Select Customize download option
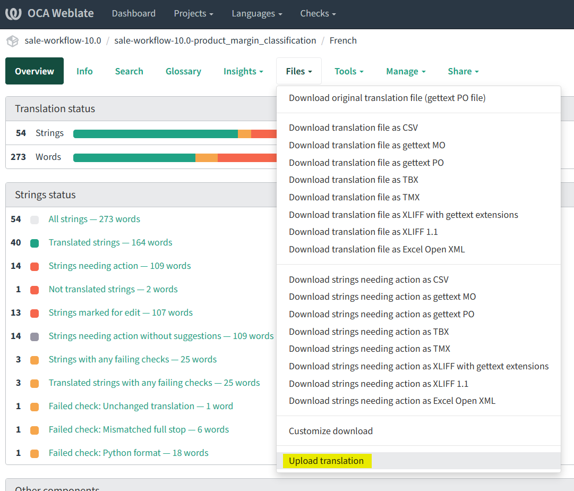This screenshot has width=574, height=491. click(x=330, y=431)
